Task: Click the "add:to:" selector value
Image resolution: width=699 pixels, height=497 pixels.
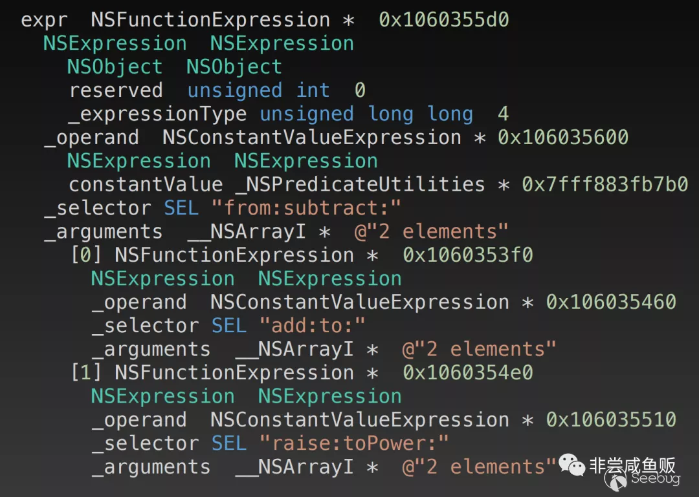Action: (313, 326)
